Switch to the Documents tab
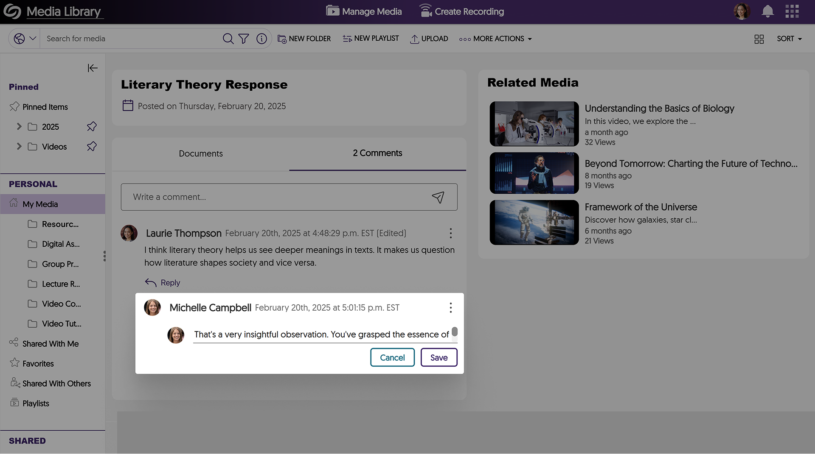Viewport: 815px width, 454px height. click(x=200, y=153)
